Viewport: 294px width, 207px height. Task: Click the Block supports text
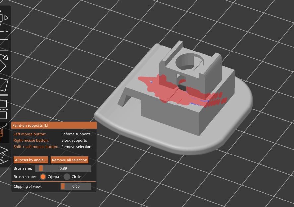[74, 140]
